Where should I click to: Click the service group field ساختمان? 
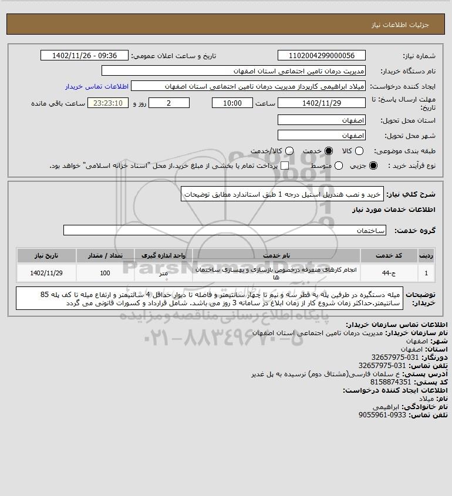225,230
